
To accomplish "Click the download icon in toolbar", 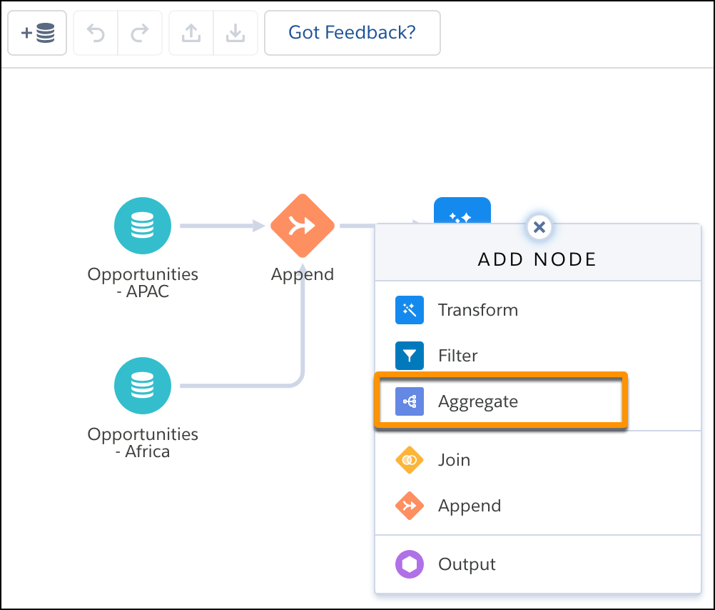I will 235,33.
